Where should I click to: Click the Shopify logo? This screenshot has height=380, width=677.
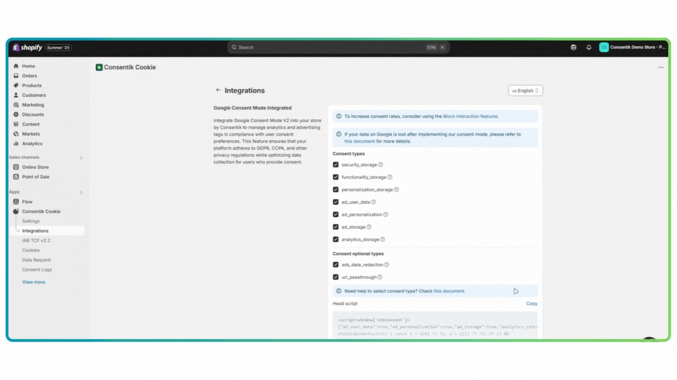point(27,48)
